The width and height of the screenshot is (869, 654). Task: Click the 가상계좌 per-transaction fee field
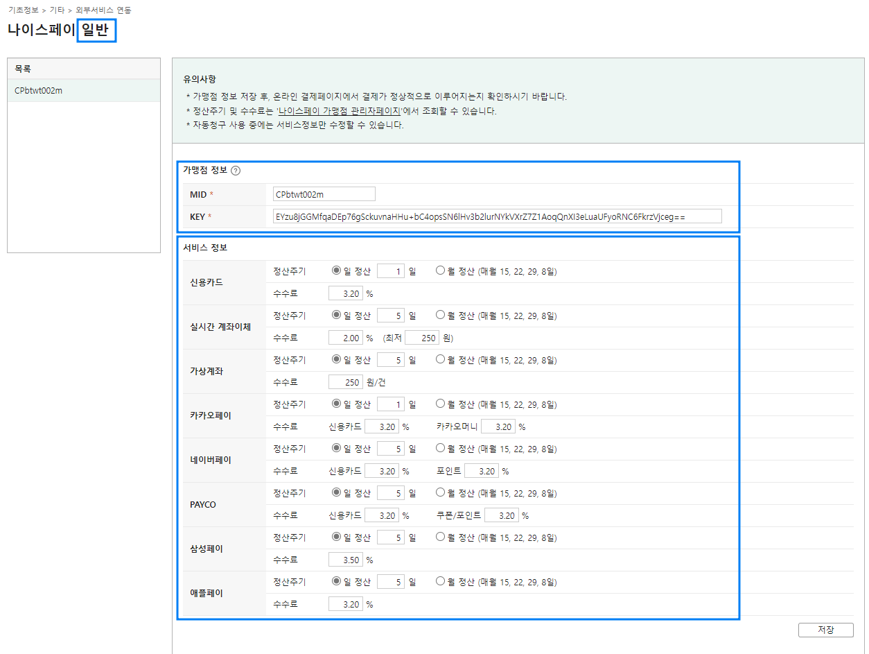pos(346,381)
